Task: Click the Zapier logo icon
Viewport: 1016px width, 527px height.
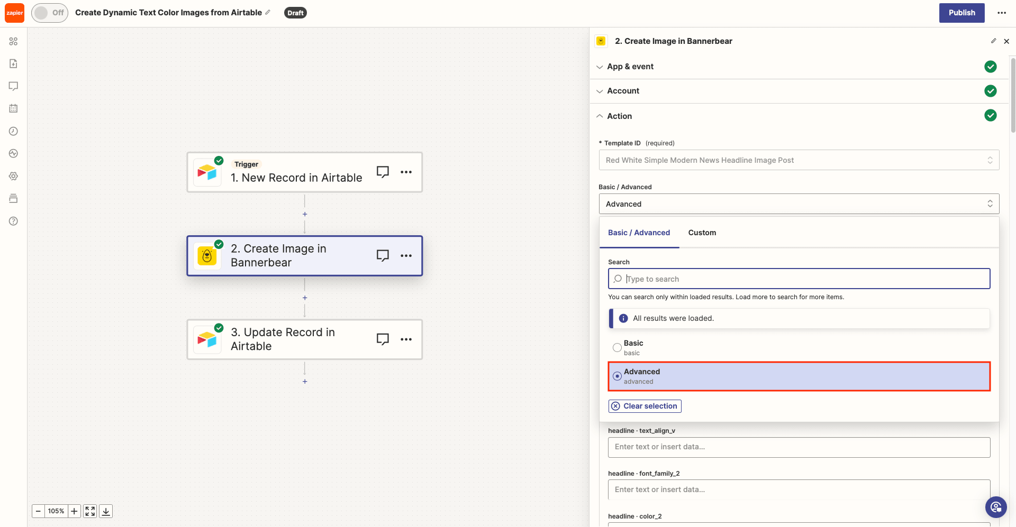Action: [14, 12]
